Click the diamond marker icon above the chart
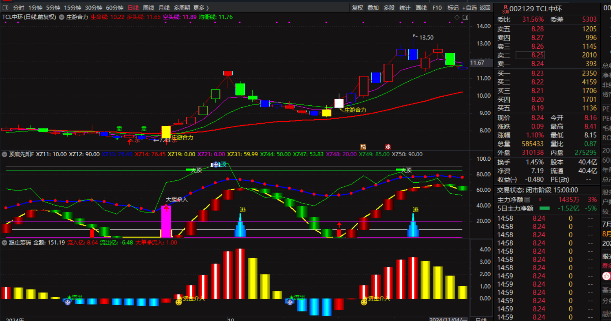 click(457, 17)
